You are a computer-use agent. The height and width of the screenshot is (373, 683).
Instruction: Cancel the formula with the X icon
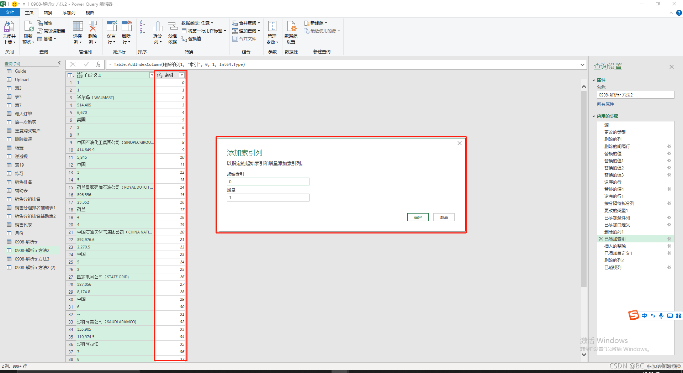coord(73,64)
